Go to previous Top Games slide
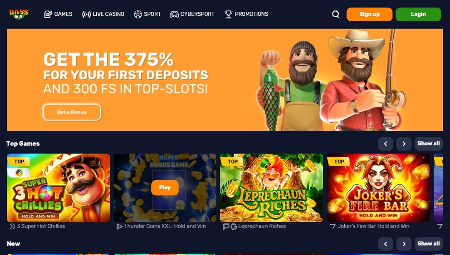The width and height of the screenshot is (450, 255). tap(386, 144)
